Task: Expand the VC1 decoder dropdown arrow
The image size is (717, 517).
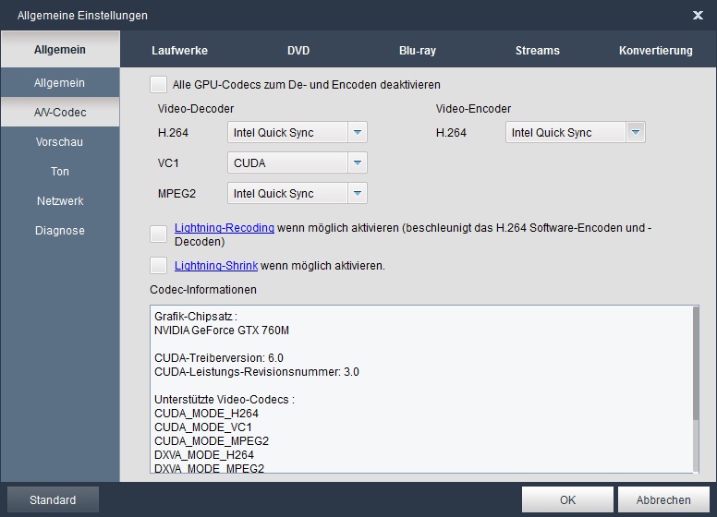Action: [358, 162]
